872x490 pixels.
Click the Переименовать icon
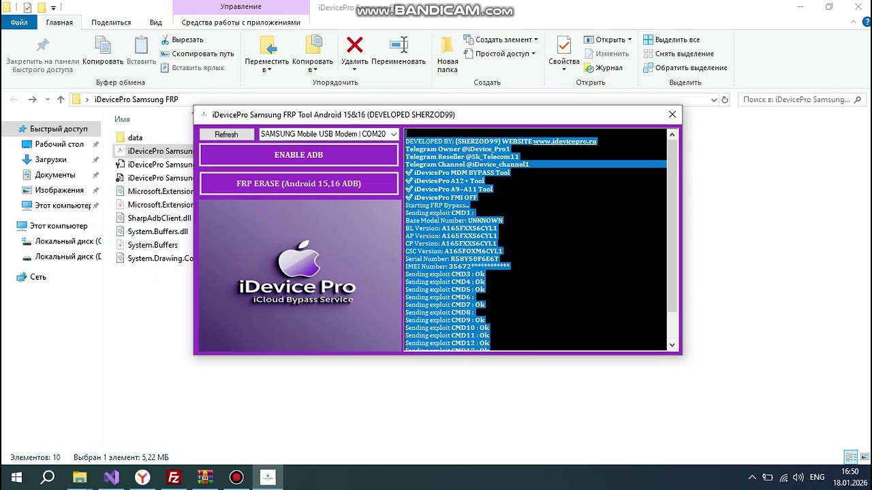399,45
